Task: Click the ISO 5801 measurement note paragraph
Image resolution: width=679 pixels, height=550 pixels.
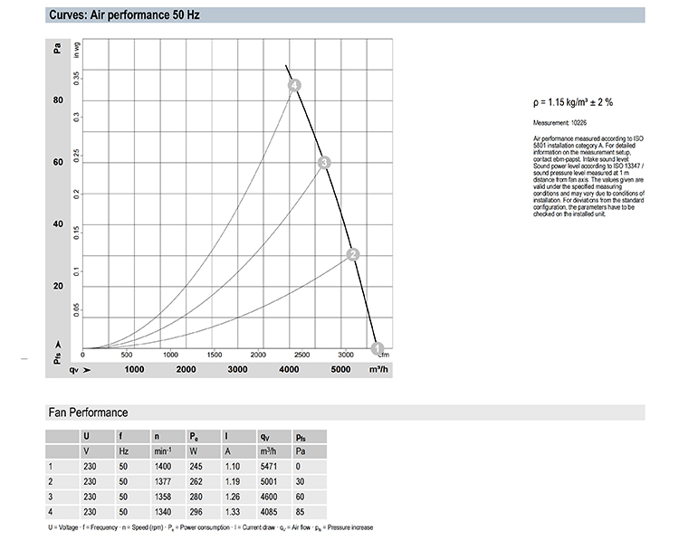Action: (588, 176)
